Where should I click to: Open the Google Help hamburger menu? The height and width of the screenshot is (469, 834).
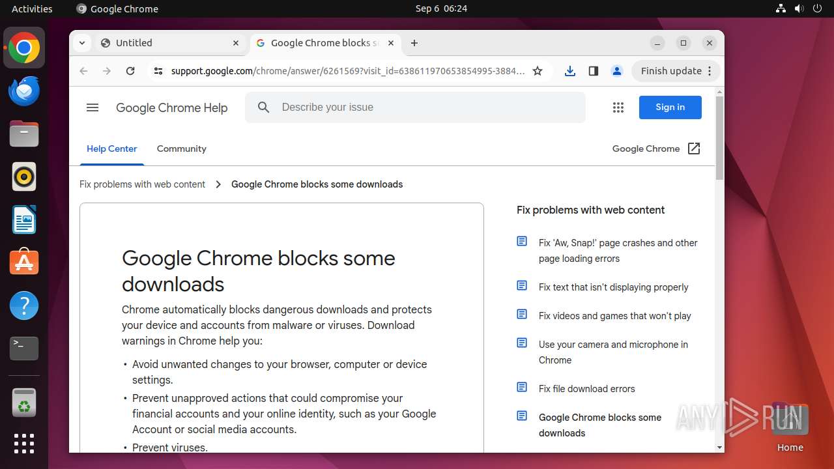click(x=93, y=107)
